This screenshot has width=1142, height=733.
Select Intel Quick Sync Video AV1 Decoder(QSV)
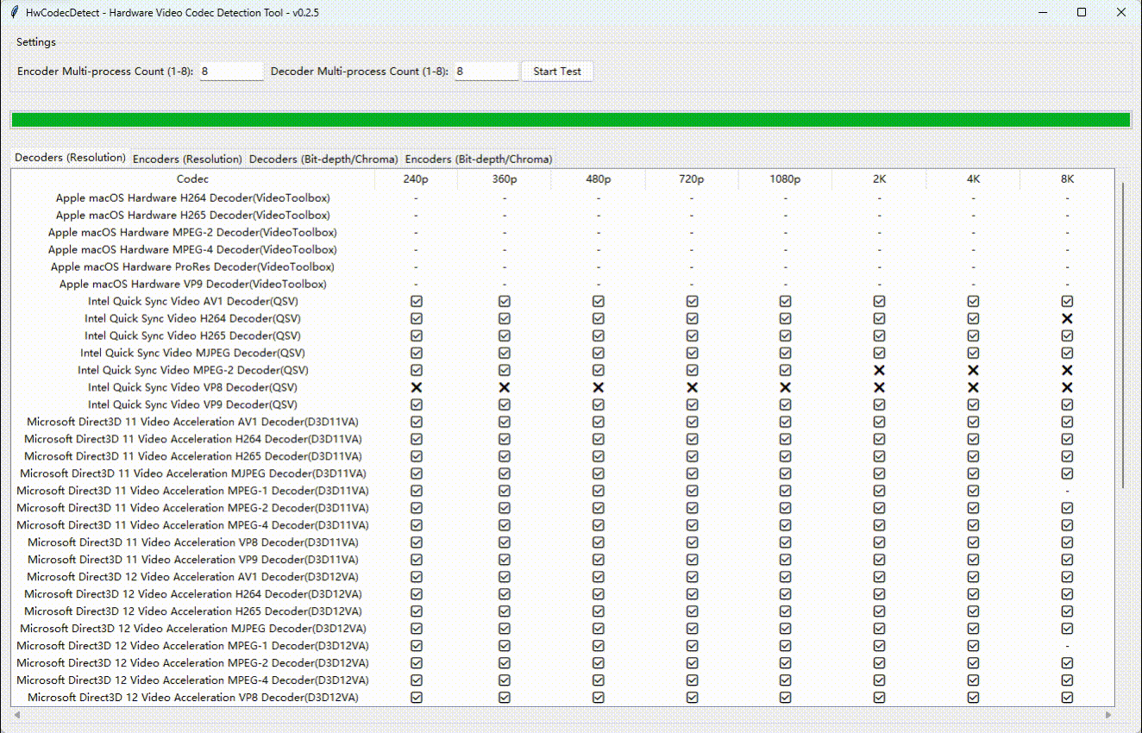(x=192, y=302)
